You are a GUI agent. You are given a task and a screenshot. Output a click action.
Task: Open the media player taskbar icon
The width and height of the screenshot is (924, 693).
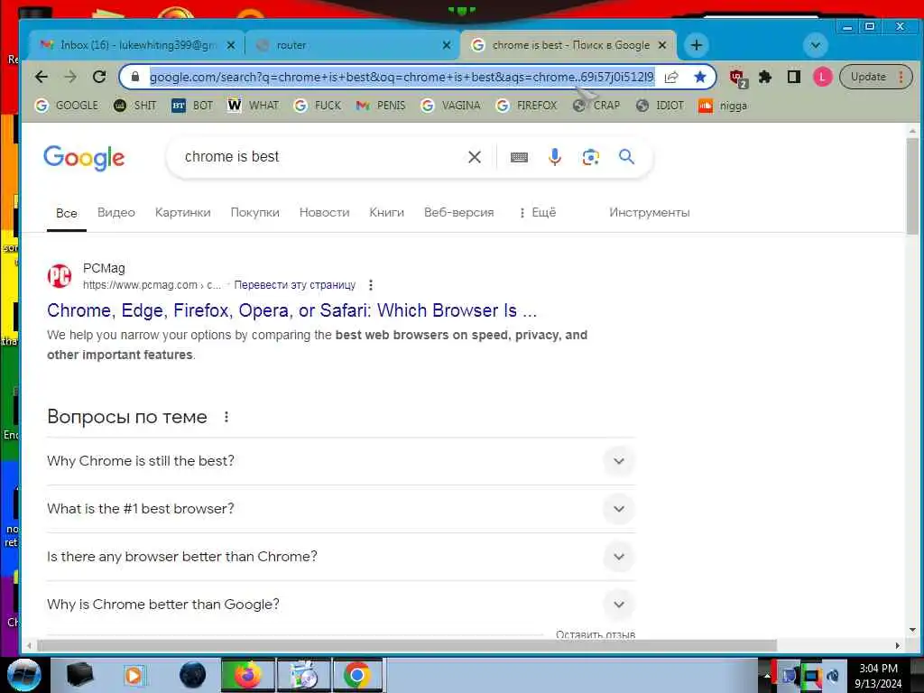(x=134, y=675)
